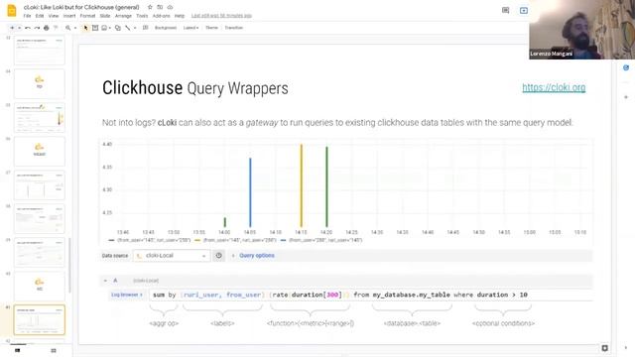Image resolution: width=635 pixels, height=357 pixels.
Task: Click the new slide plus button
Action: pyautogui.click(x=12, y=28)
